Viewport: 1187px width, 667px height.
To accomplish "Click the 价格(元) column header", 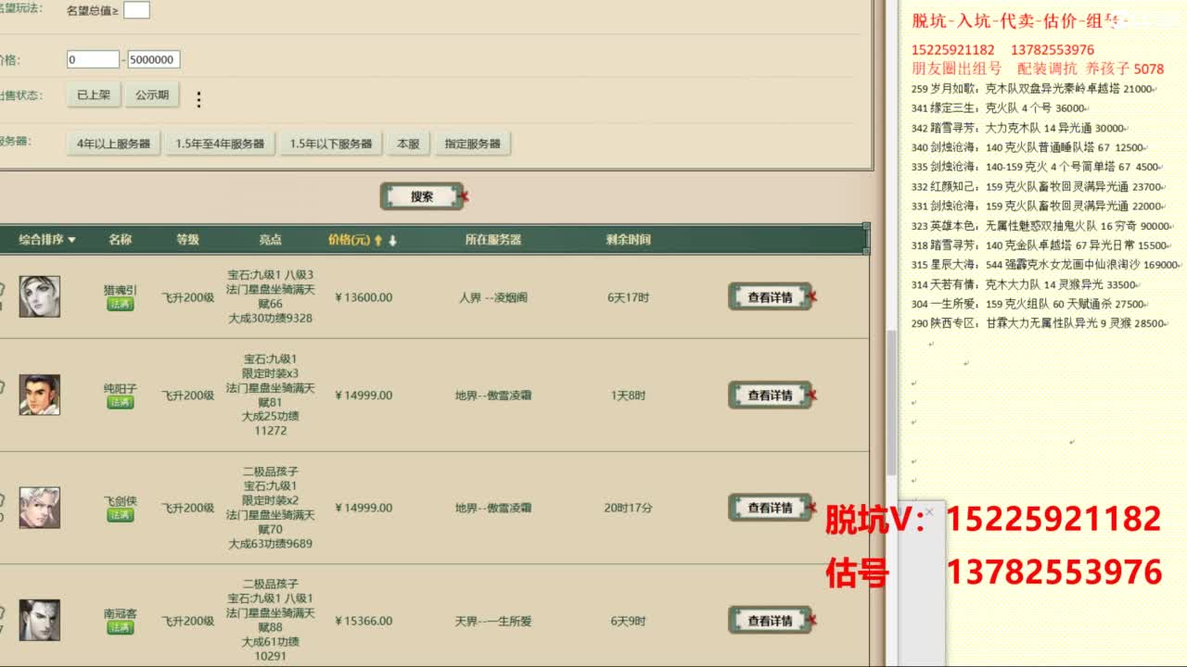I will (x=349, y=239).
